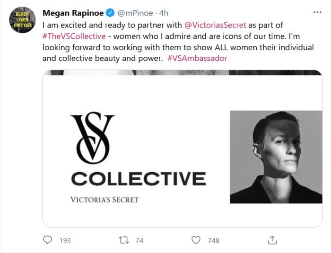The image size is (331, 253).
Task: Click the Megan Rapinoe display name
Action: [72, 13]
